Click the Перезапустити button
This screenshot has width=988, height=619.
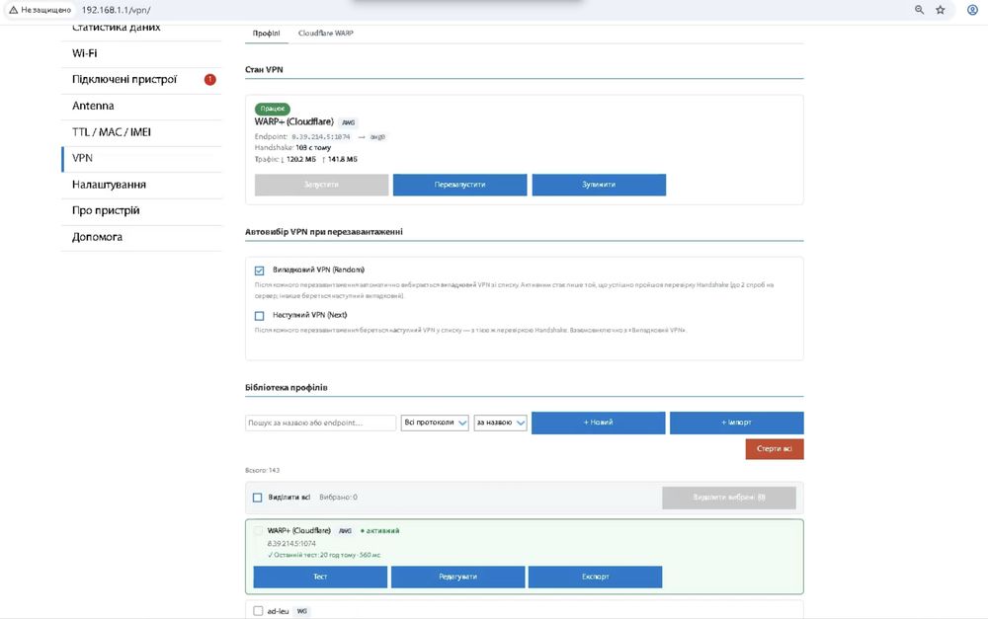coord(460,185)
